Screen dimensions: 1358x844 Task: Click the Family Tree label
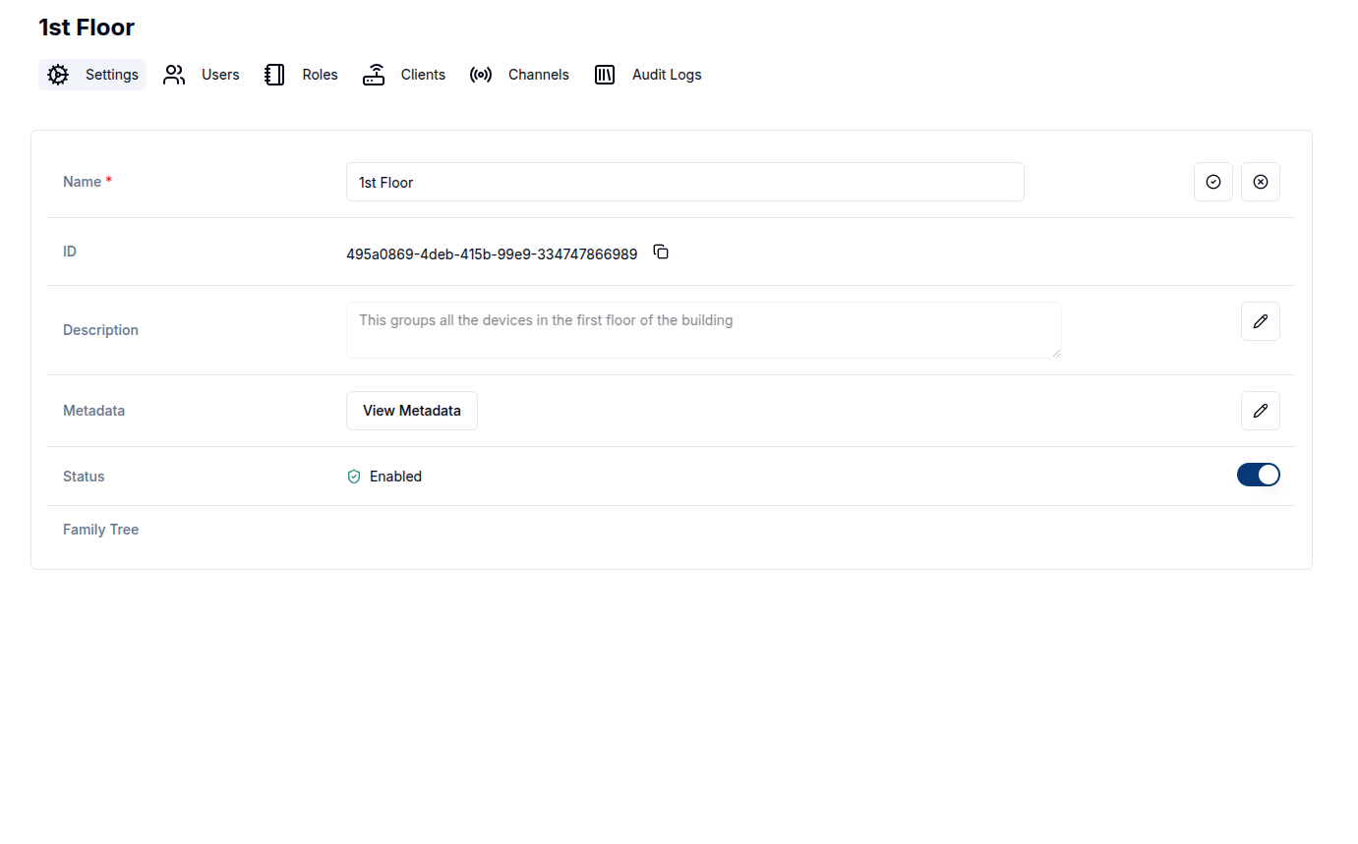click(101, 530)
